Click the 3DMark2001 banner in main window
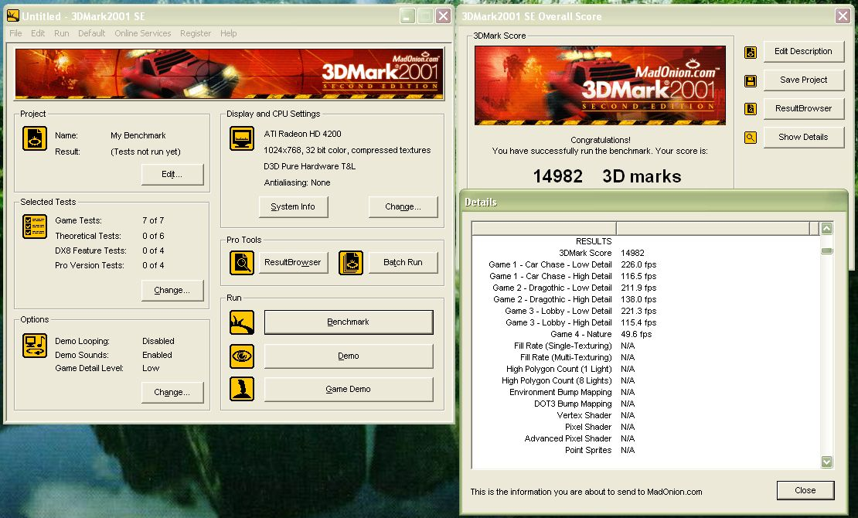The image size is (858, 518). point(230,74)
